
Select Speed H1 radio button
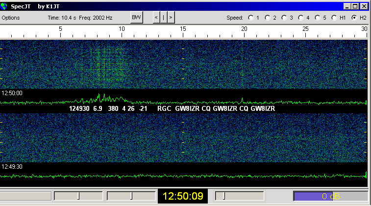334,18
